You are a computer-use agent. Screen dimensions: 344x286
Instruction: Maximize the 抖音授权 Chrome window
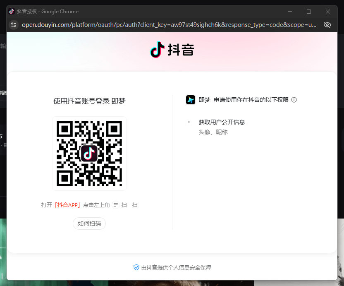pos(308,12)
